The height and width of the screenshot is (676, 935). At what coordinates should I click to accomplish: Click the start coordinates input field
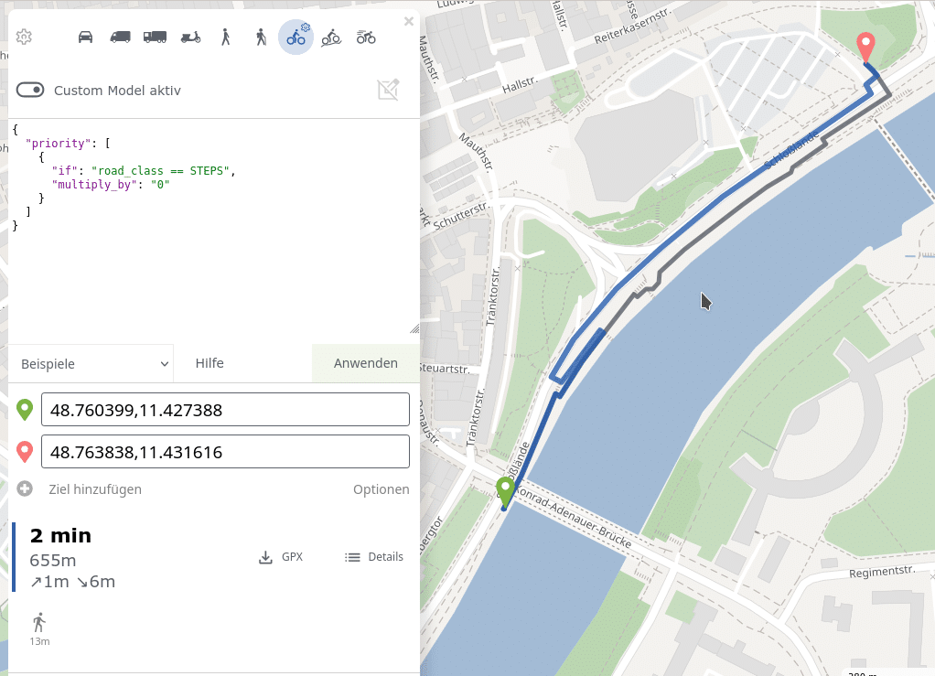[x=225, y=410]
